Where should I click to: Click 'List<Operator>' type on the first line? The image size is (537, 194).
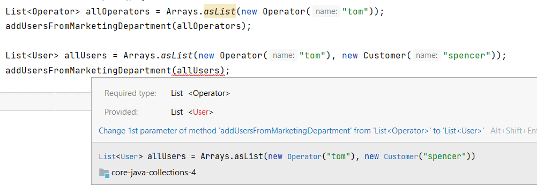tap(43, 11)
